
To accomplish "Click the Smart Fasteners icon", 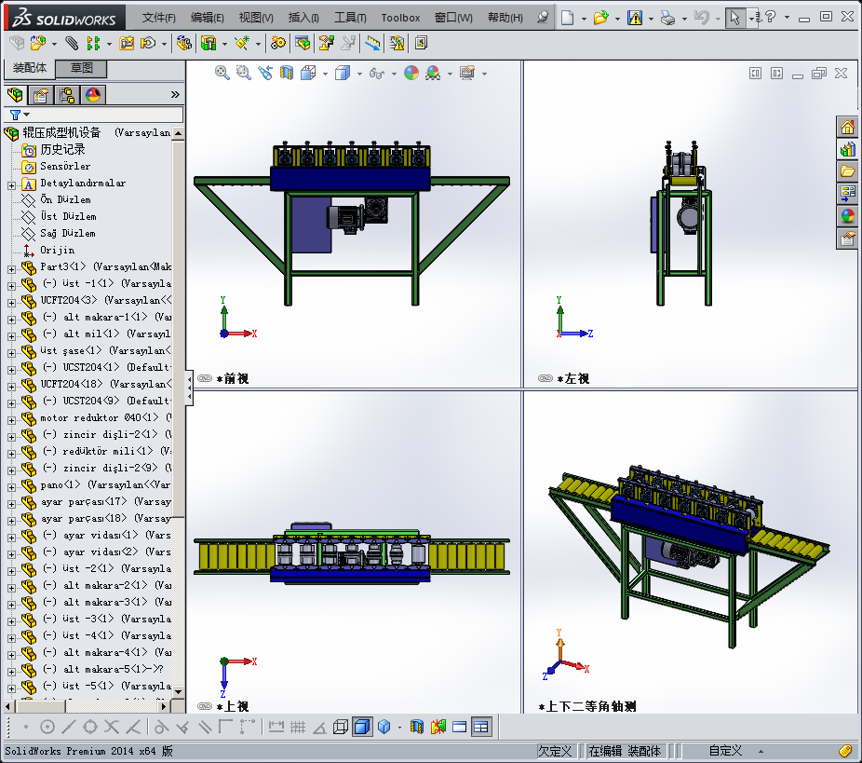I will point(127,43).
